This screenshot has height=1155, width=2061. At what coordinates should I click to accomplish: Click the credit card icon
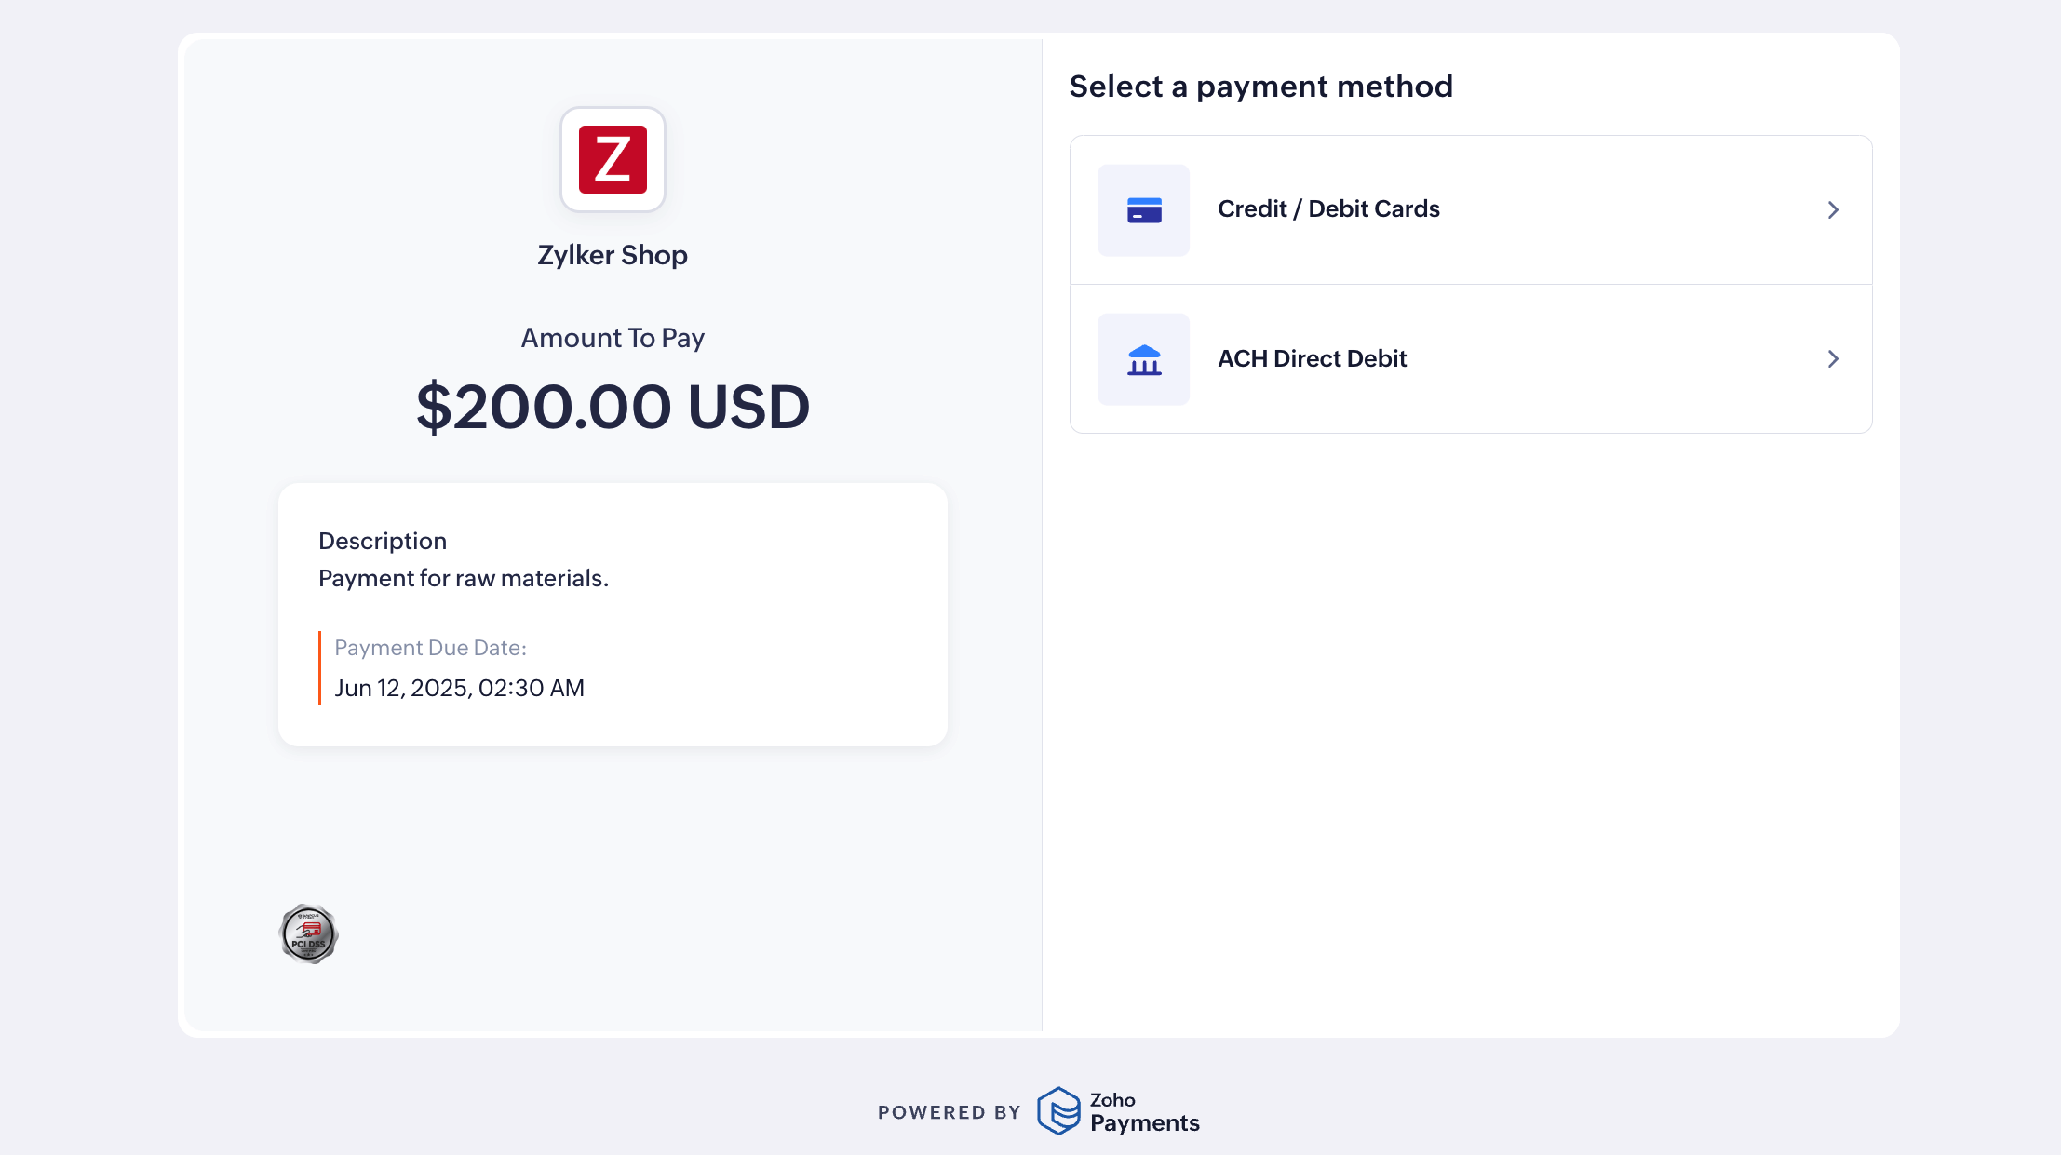(1143, 210)
